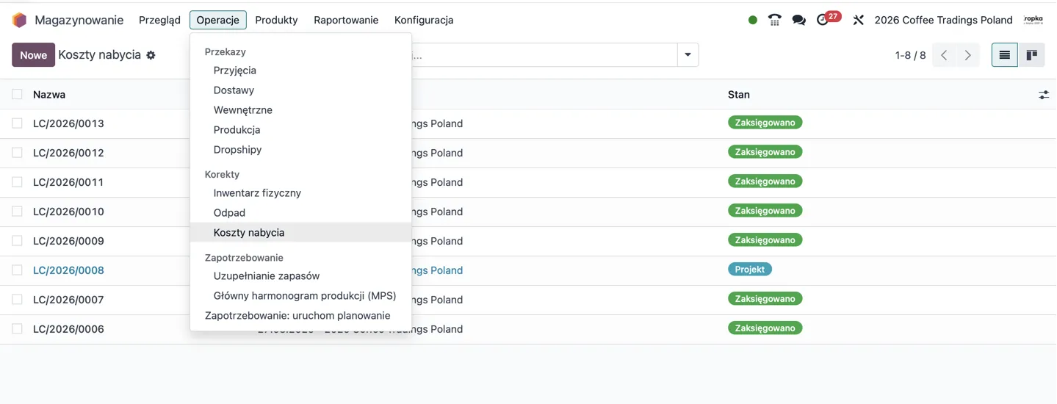
Task: Open Główny harmonogram produkcji (MPS)
Action: tap(300, 296)
